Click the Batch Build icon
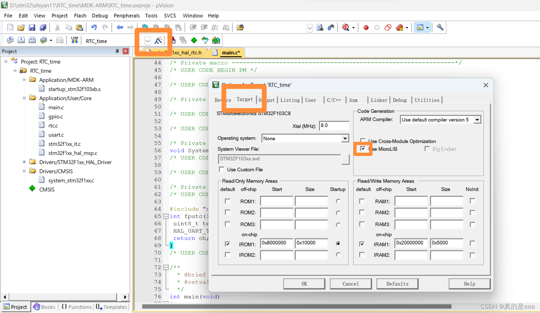The height and width of the screenshot is (313, 540). pos(44,40)
